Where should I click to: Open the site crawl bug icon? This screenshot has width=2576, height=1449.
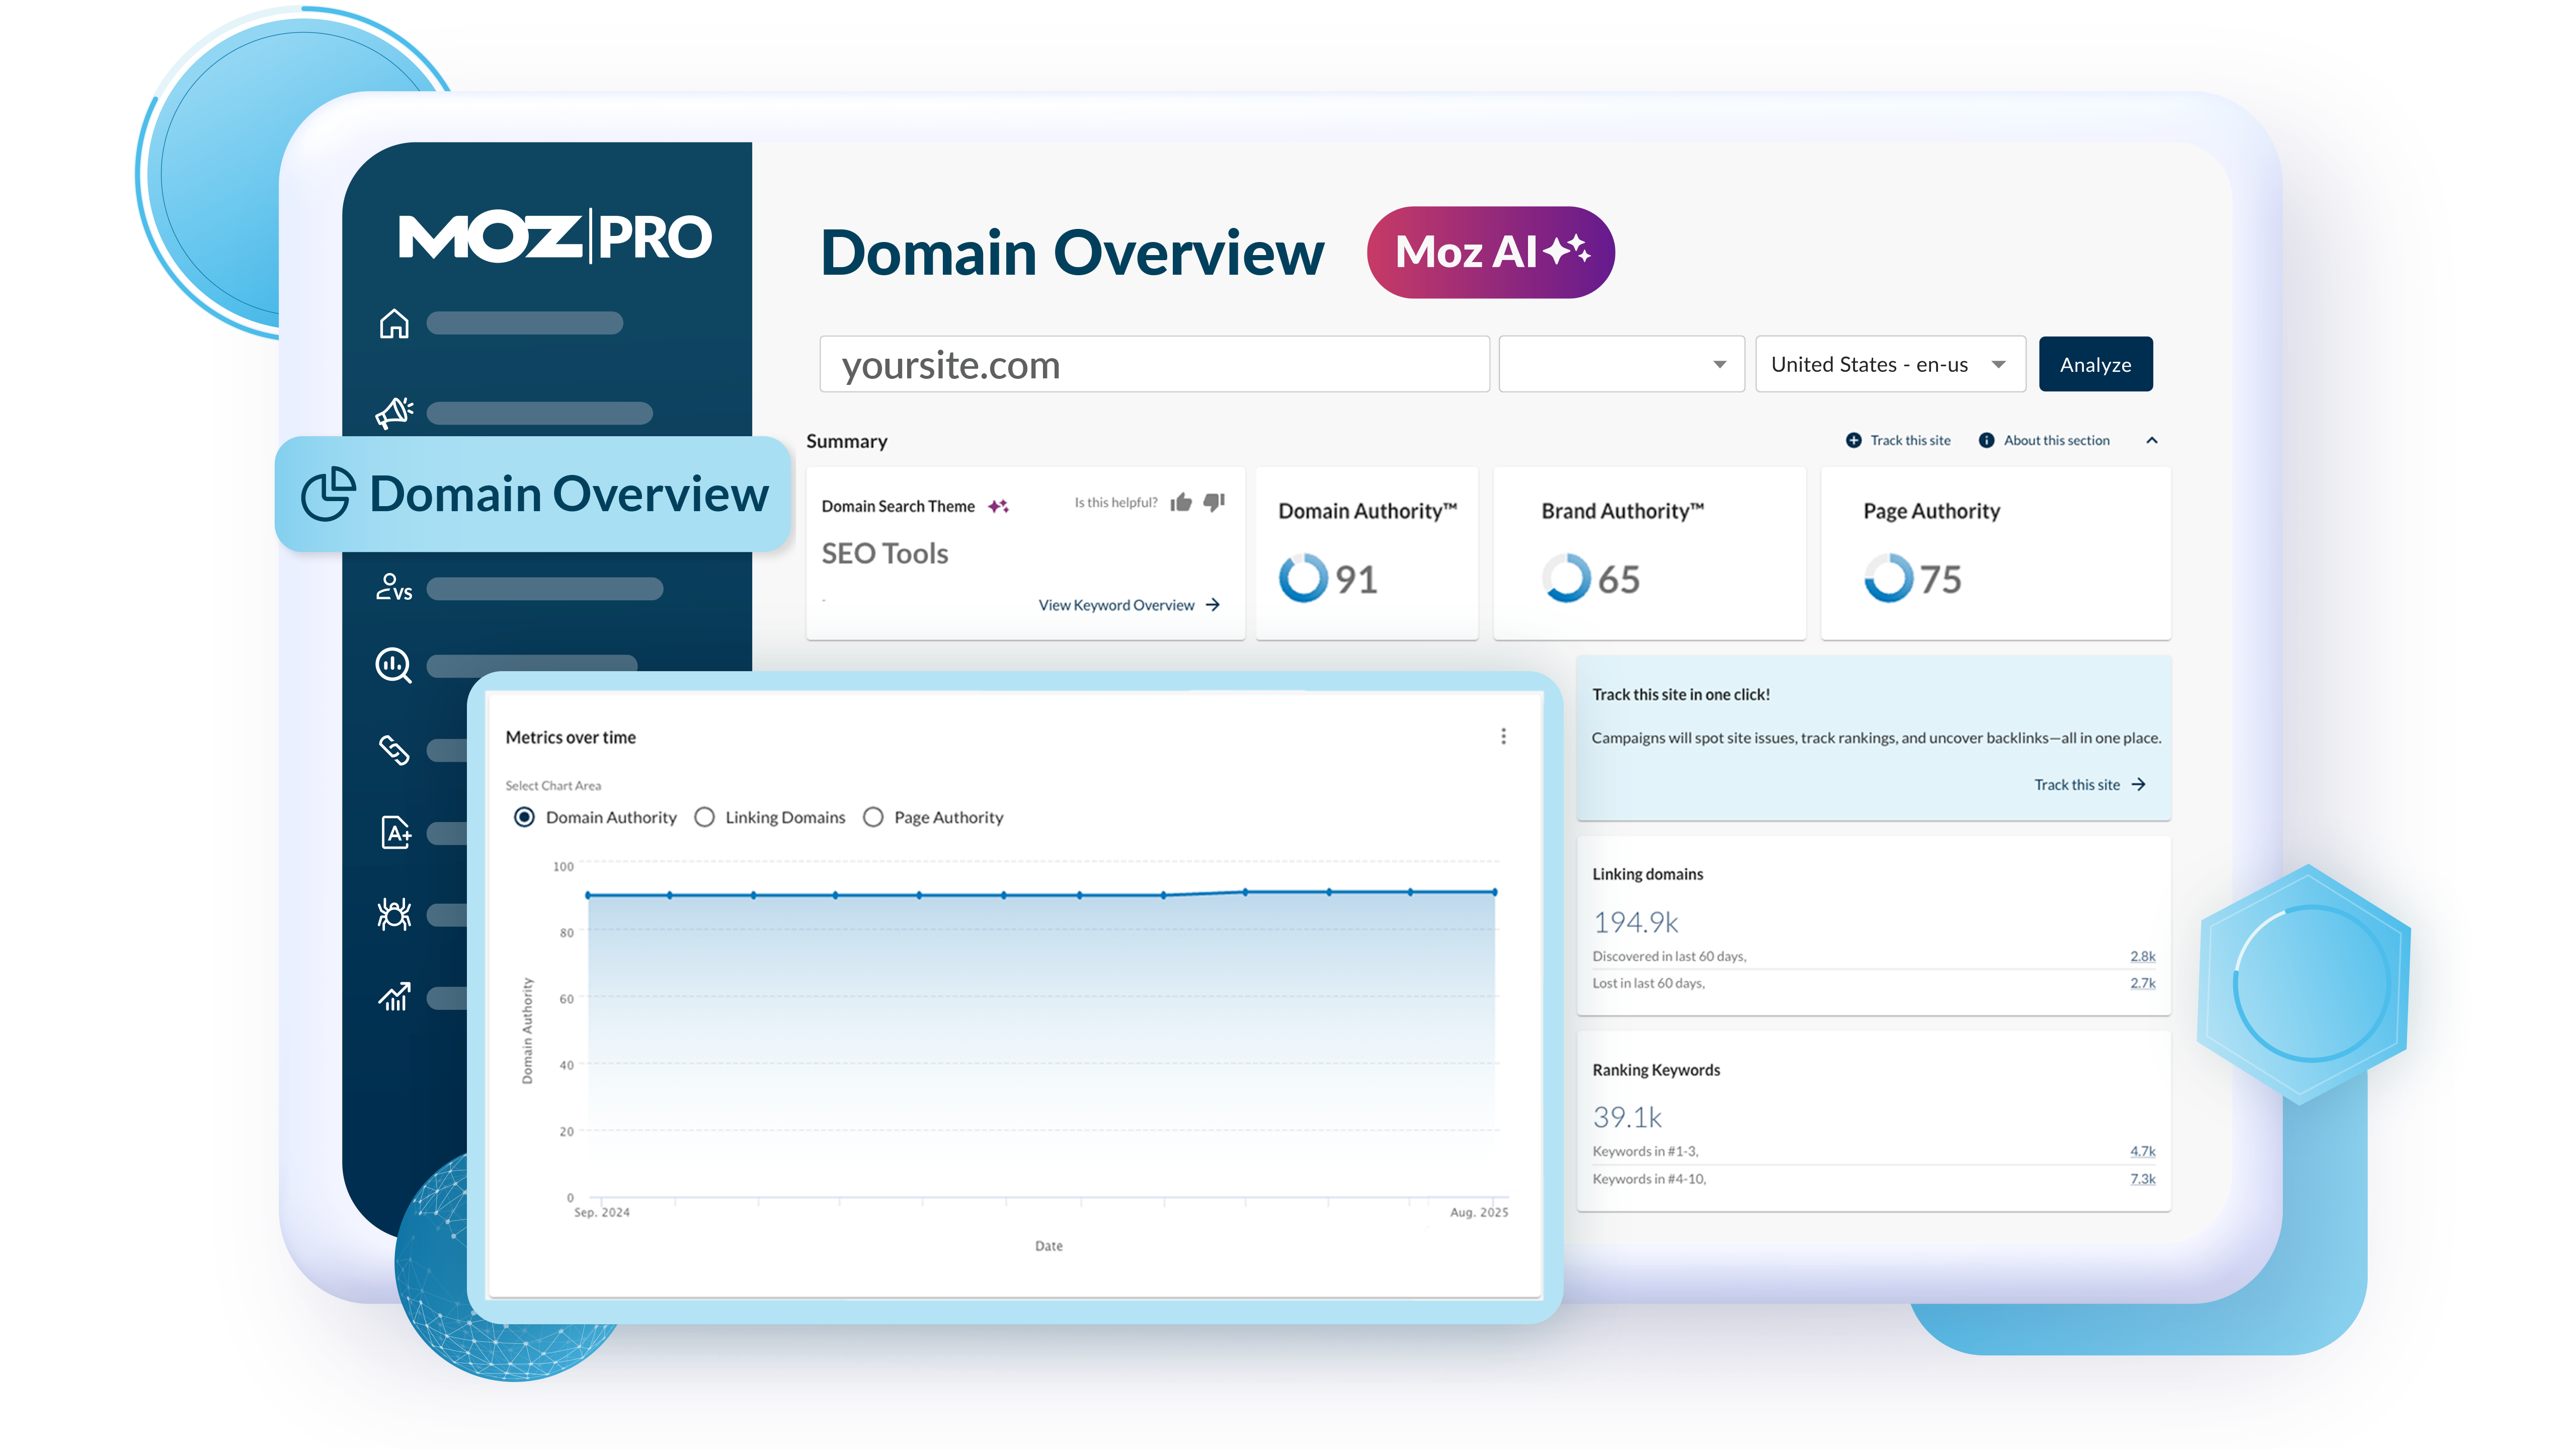tap(394, 914)
